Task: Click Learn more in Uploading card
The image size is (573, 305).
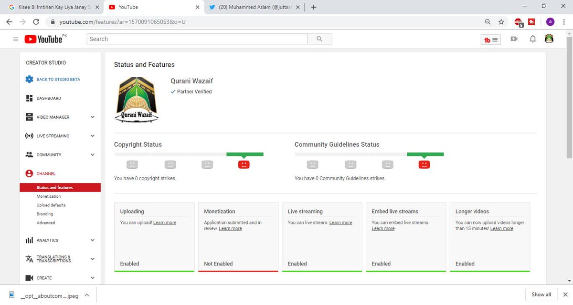Action: click(x=165, y=223)
